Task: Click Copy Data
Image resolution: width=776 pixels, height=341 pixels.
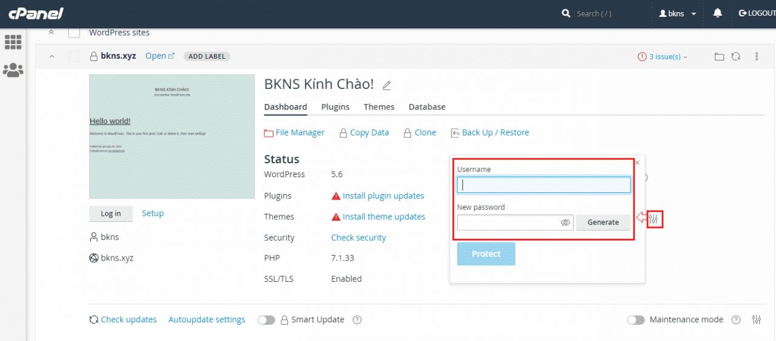Action: coord(364,132)
